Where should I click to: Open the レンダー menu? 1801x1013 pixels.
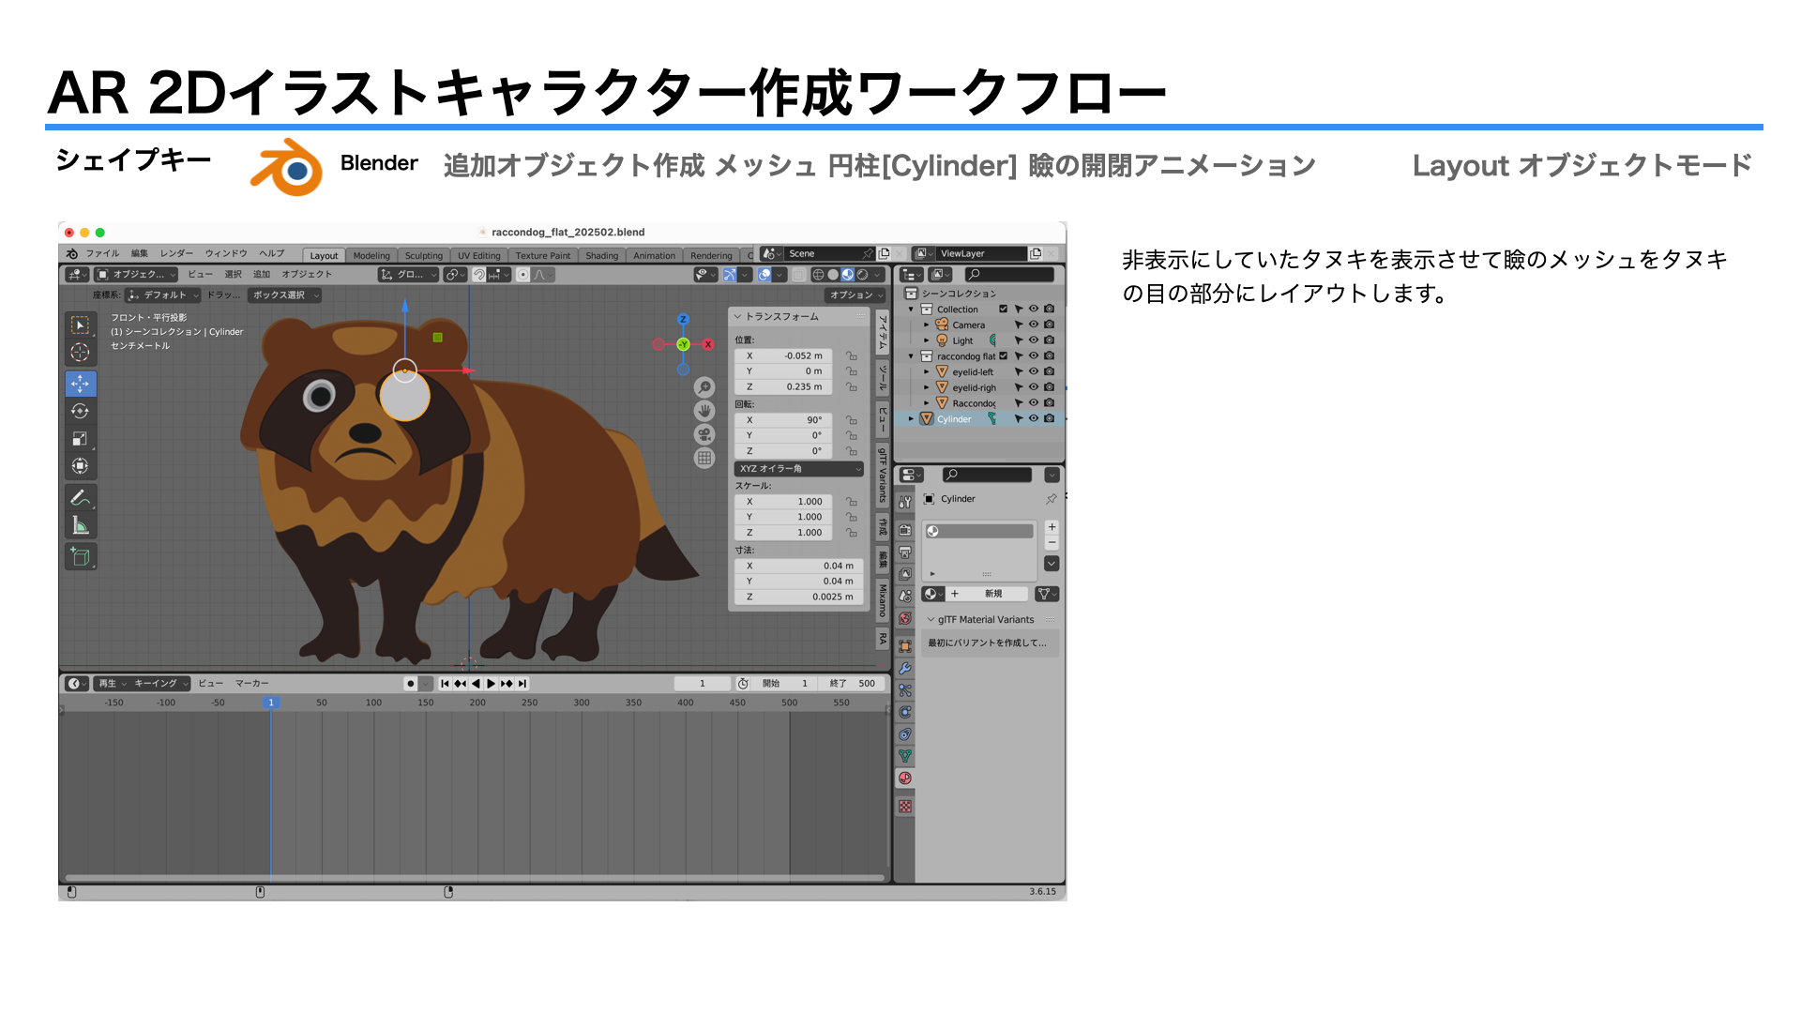[176, 254]
